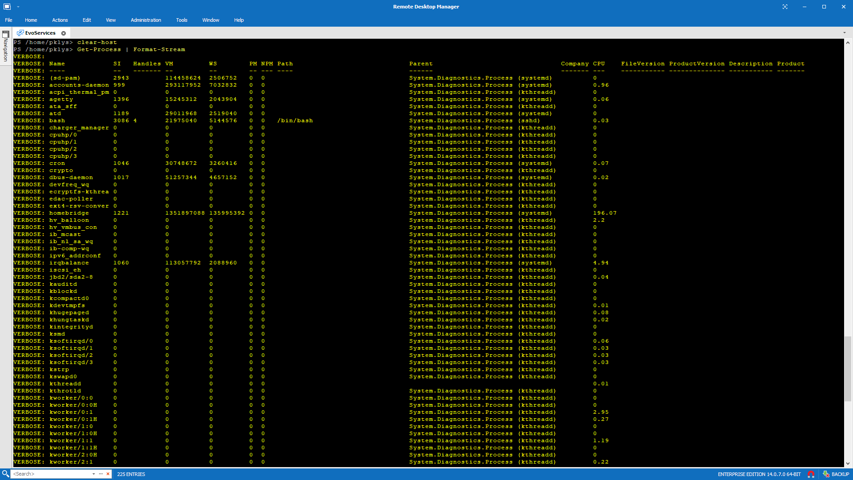The image size is (853, 480).
Task: Select the EvoServices tab
Action: (40, 32)
